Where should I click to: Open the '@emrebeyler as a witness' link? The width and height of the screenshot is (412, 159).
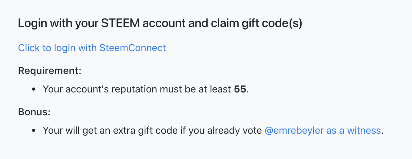[323, 131]
